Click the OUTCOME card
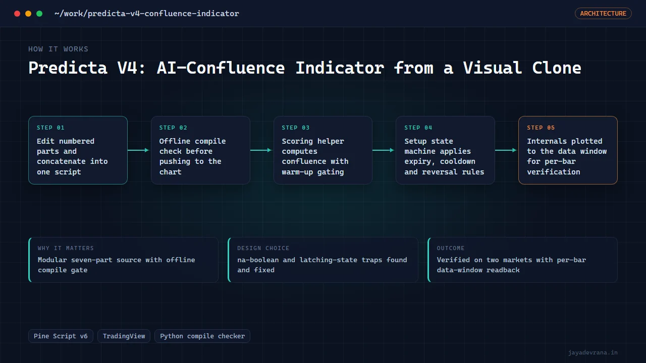 [x=522, y=260]
